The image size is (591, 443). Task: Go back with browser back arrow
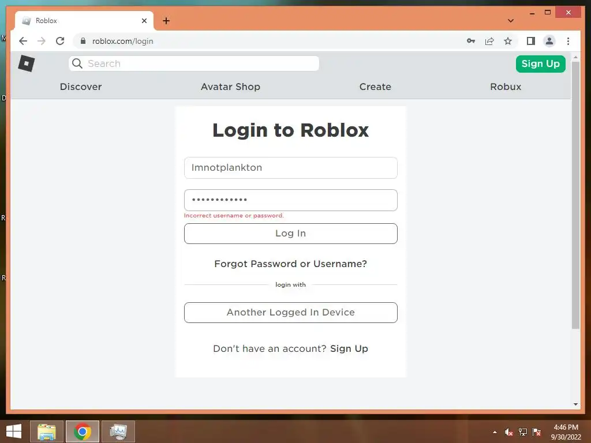coord(23,41)
